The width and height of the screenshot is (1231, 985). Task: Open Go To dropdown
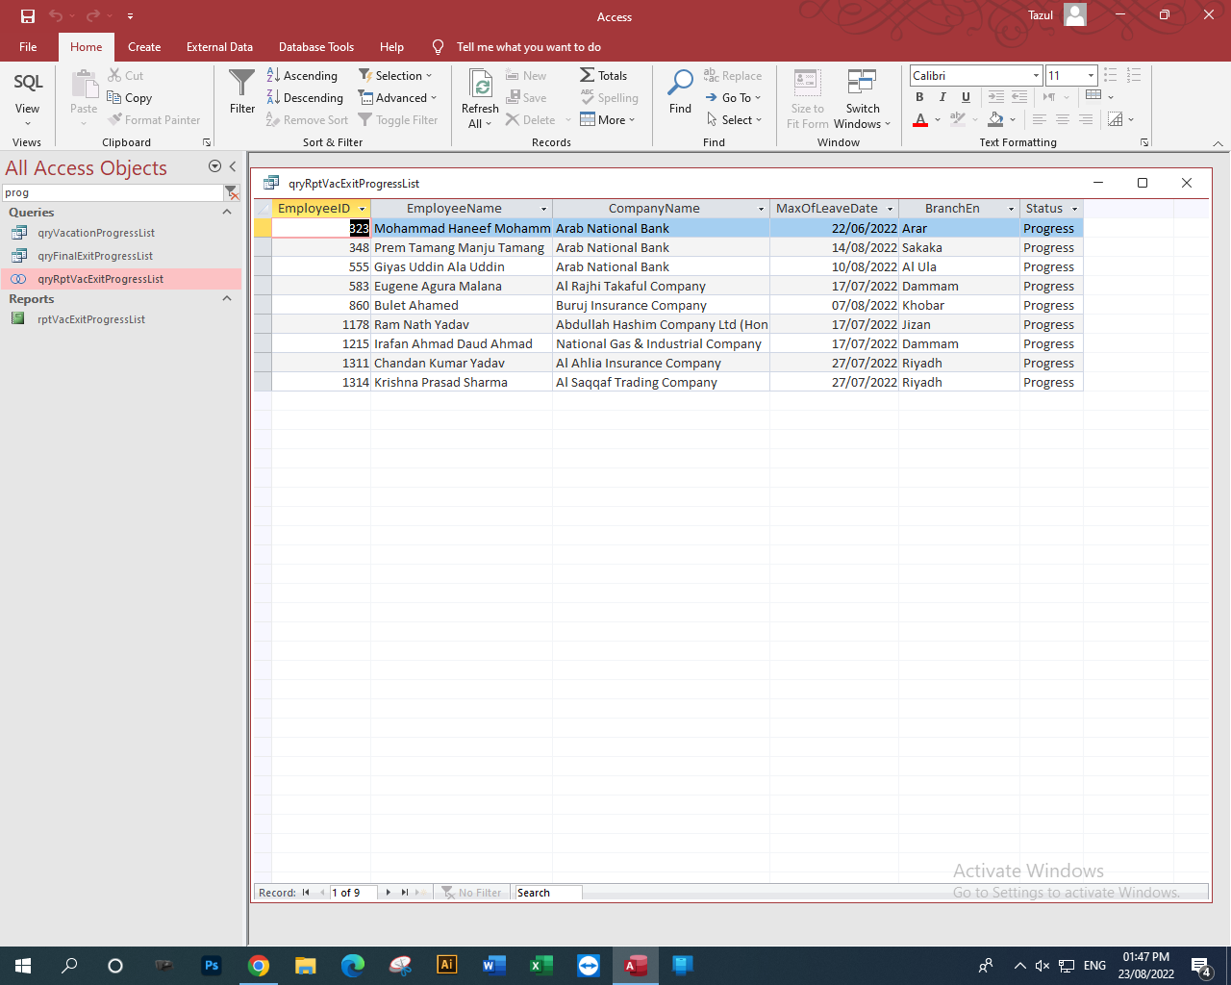click(x=733, y=97)
